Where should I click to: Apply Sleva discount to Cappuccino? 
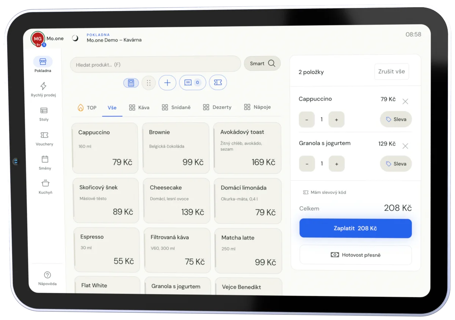[x=396, y=119]
